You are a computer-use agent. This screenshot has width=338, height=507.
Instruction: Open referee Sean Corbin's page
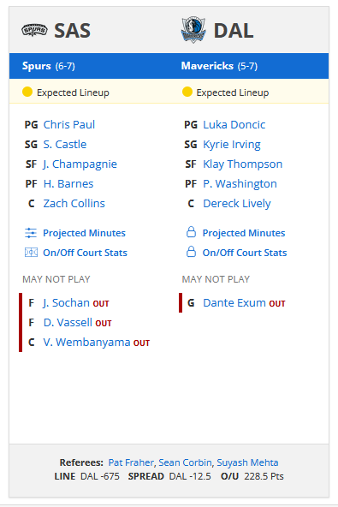185,462
